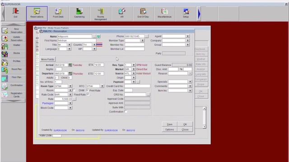Open the Reservations module
The height and width of the screenshot is (162, 289).
tap(37, 13)
